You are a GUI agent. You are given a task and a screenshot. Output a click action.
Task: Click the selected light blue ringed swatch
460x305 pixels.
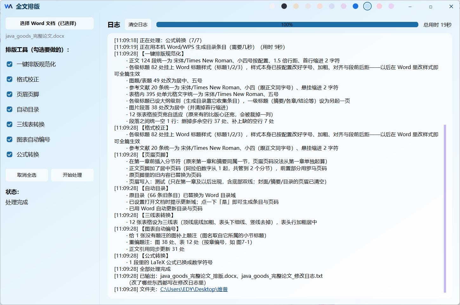(x=367, y=6)
